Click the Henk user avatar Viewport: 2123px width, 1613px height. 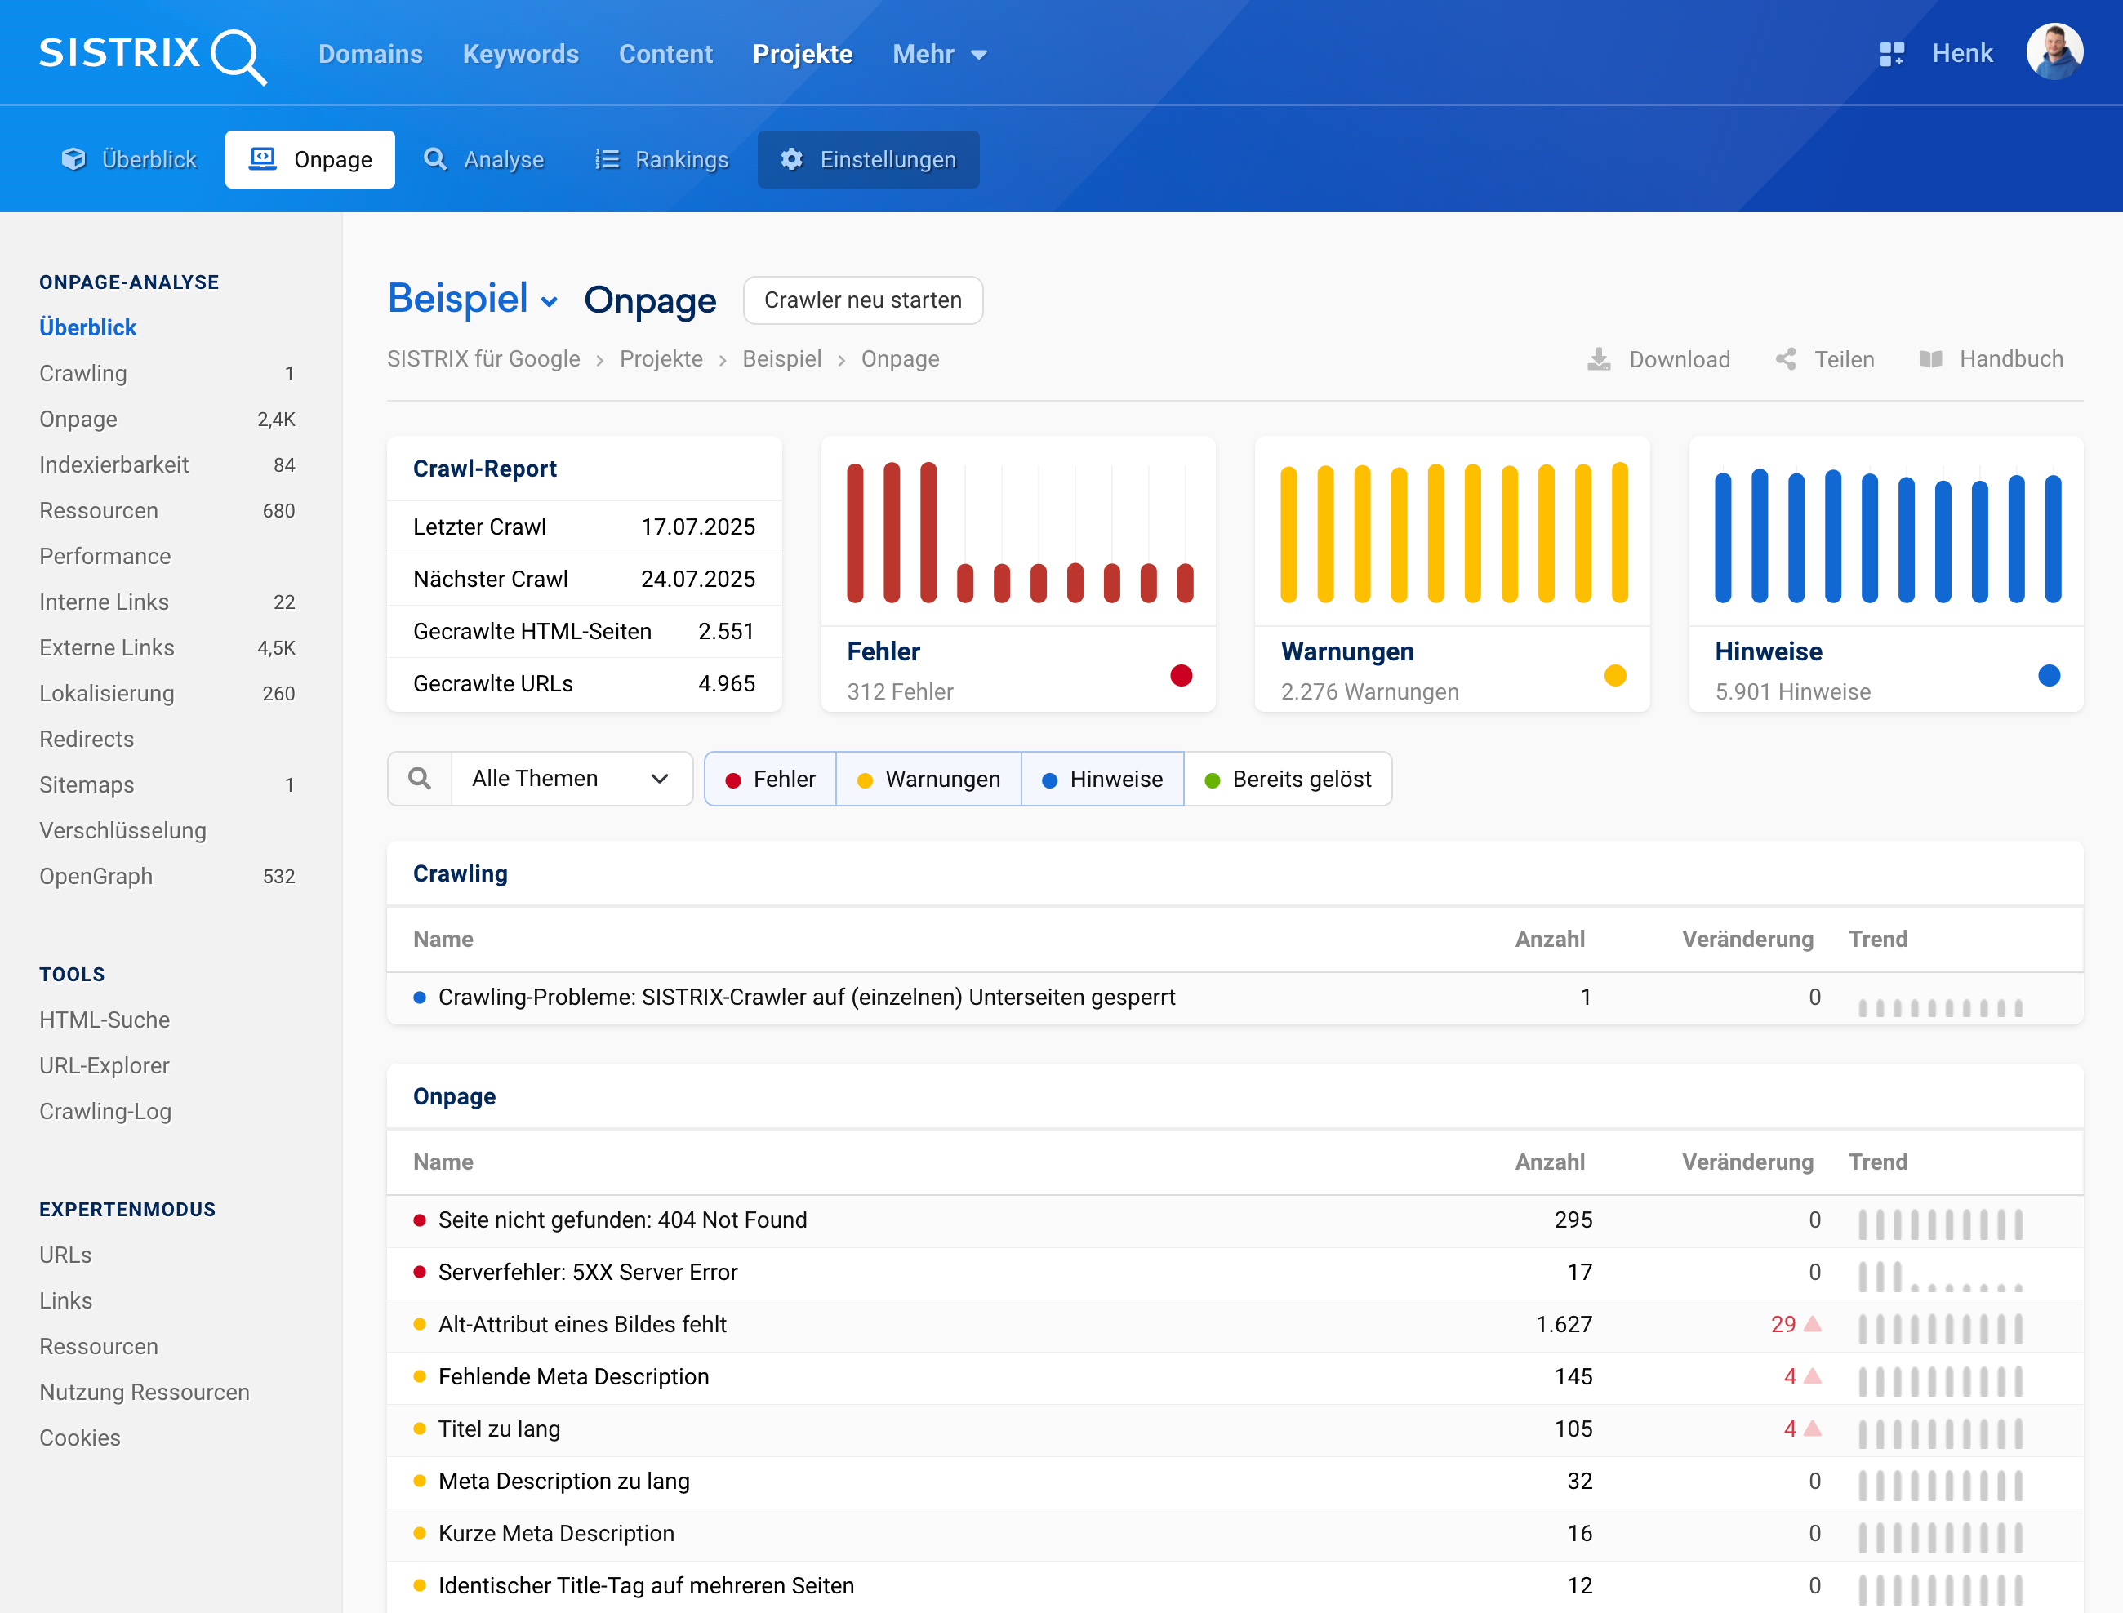2054,52
